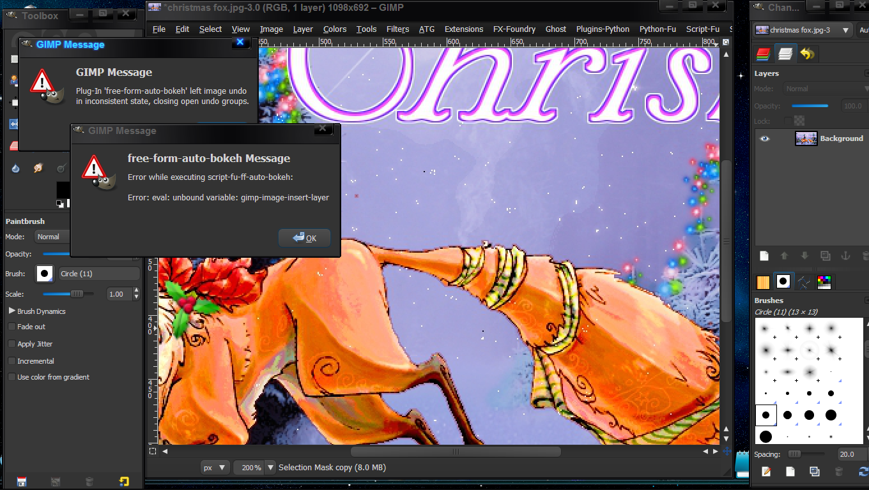
Task: Expand the Brush Dynamics section
Action: coord(12,311)
